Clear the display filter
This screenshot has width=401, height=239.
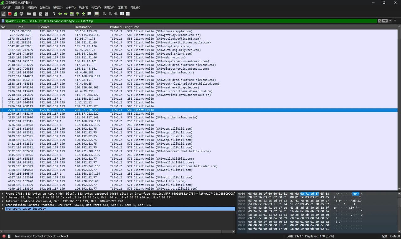[380, 21]
